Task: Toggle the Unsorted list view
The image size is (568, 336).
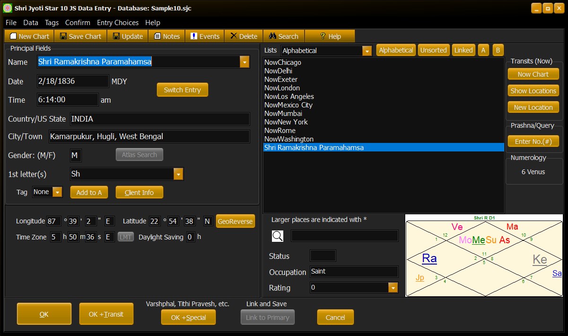Action: coord(434,50)
